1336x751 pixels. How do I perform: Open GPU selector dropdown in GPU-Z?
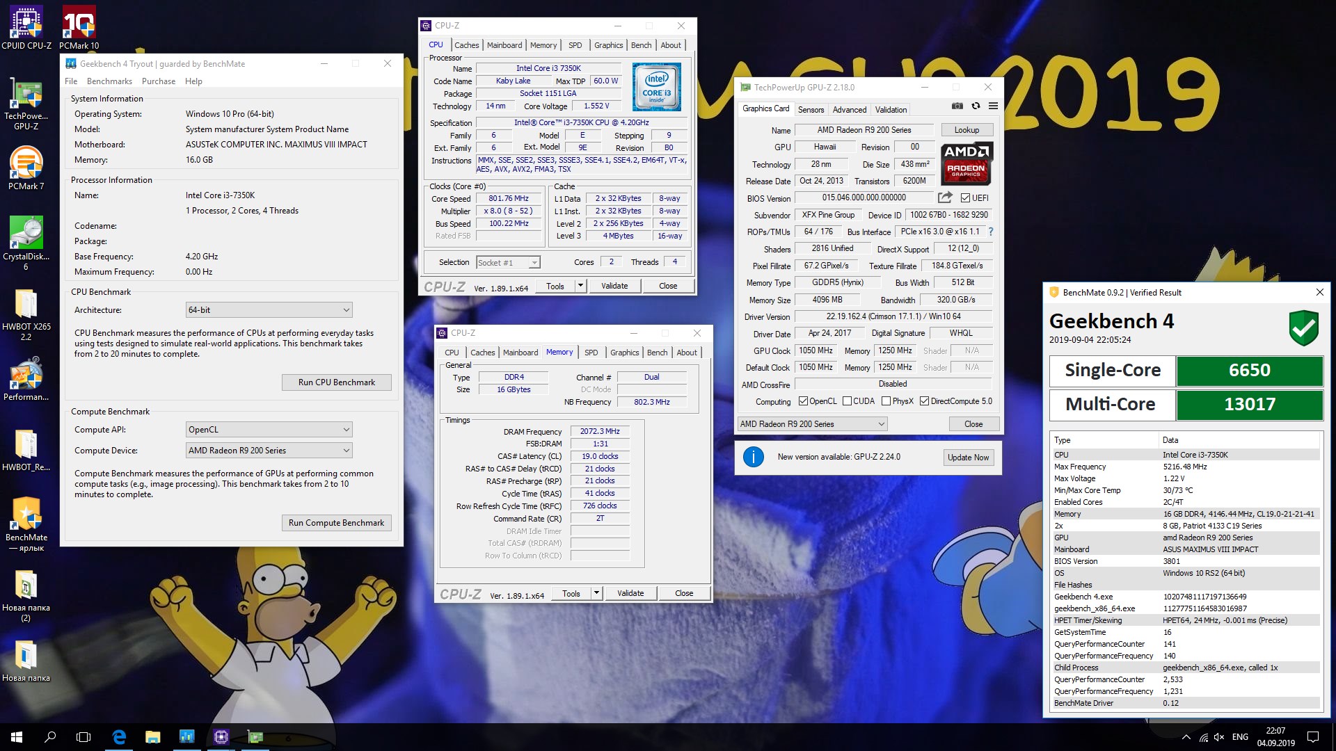[x=812, y=424]
